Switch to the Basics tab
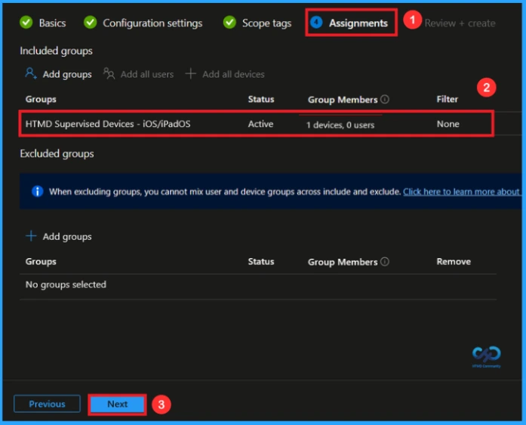This screenshot has width=526, height=425. click(52, 23)
